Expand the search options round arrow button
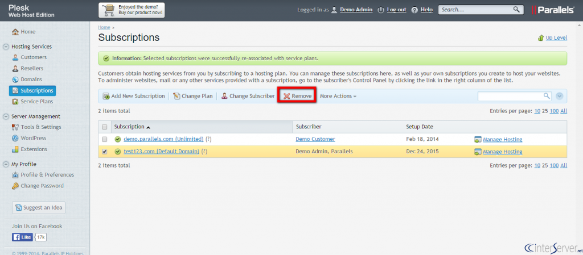583x255 pixels. (560, 96)
